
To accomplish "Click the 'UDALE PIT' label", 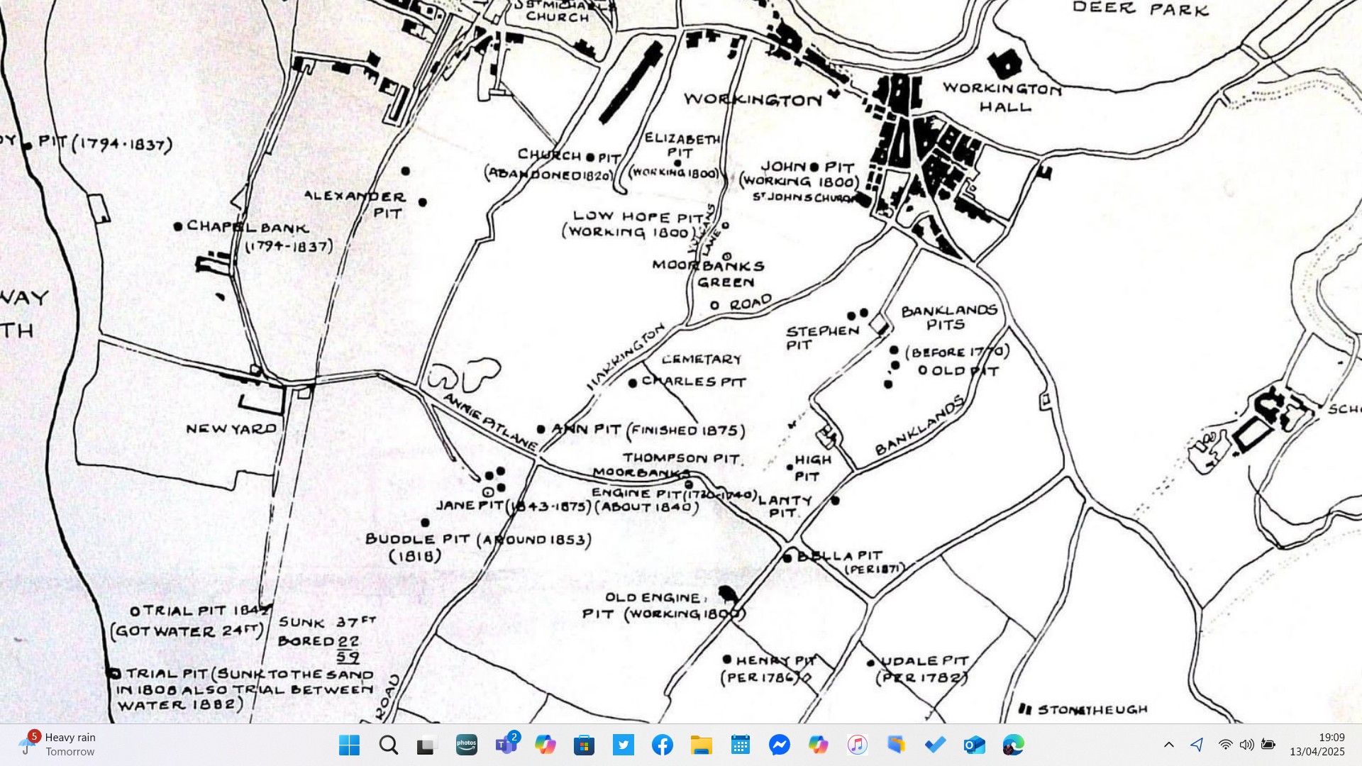I will click(x=924, y=661).
